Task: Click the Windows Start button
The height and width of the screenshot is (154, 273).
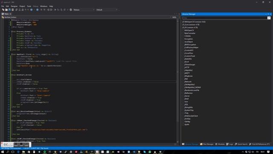Action: coord(3,152)
